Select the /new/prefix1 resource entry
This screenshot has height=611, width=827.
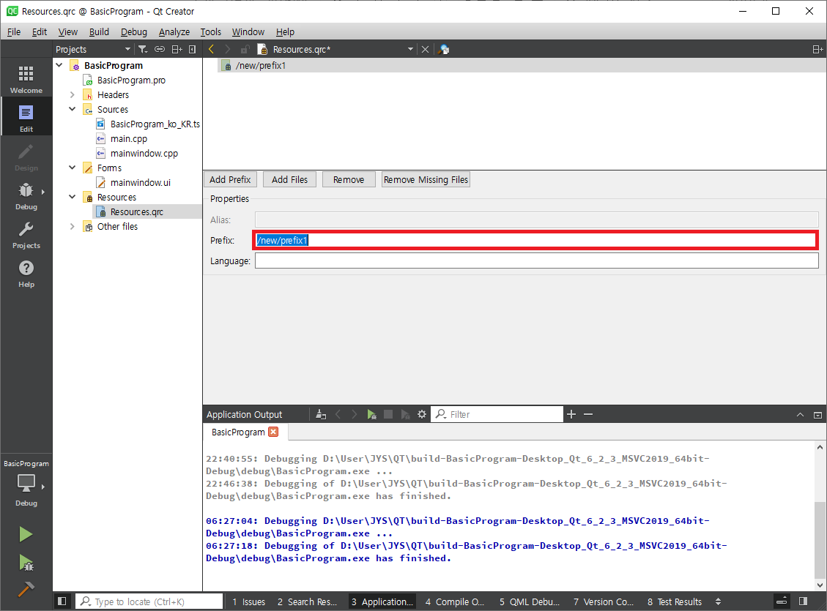tap(261, 65)
